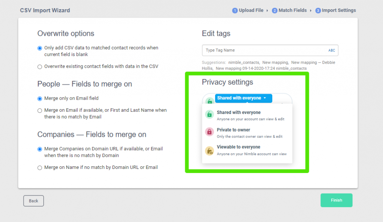Choose 'Merge only on Email field'
The height and width of the screenshot is (222, 383).
(40, 99)
